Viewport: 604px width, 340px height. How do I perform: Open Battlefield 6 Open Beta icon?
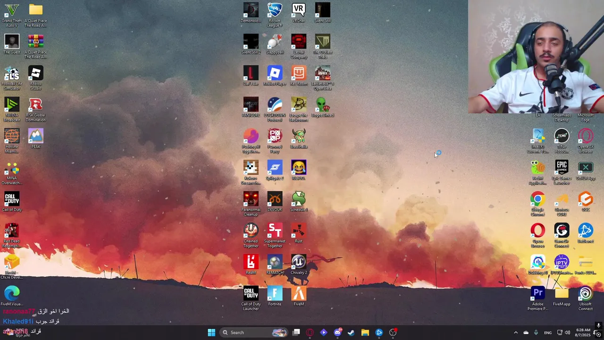[323, 78]
